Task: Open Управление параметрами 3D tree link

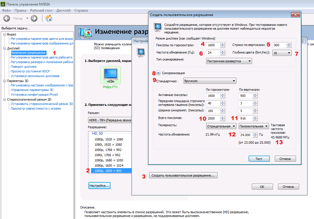Action: [32, 90]
